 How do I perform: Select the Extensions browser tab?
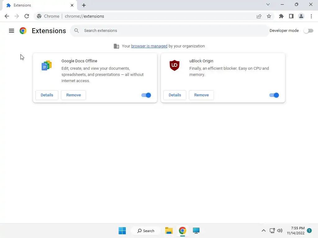coord(39,5)
